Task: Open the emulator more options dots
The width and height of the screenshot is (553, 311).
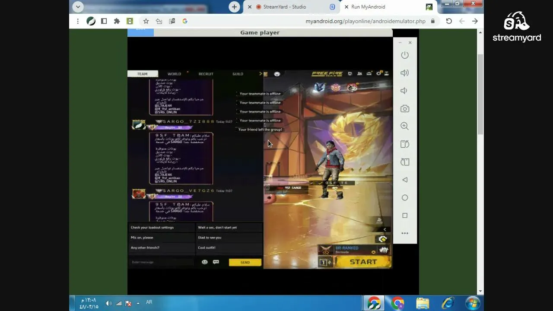Action: tap(405, 233)
